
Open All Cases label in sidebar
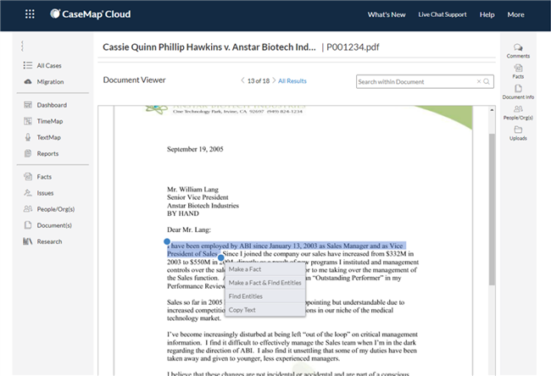pos(49,66)
